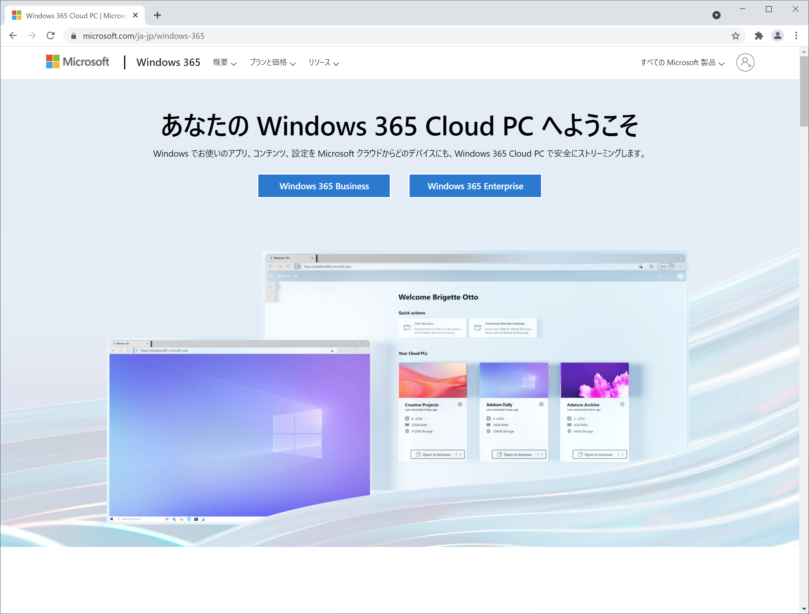The height and width of the screenshot is (614, 809).
Task: Click the Windows 365 Enterprise button
Action: [475, 186]
